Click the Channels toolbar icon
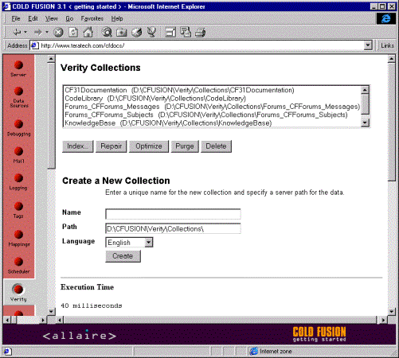 (151, 32)
